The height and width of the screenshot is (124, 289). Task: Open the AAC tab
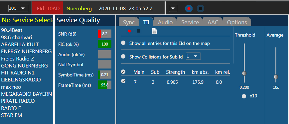(213, 22)
